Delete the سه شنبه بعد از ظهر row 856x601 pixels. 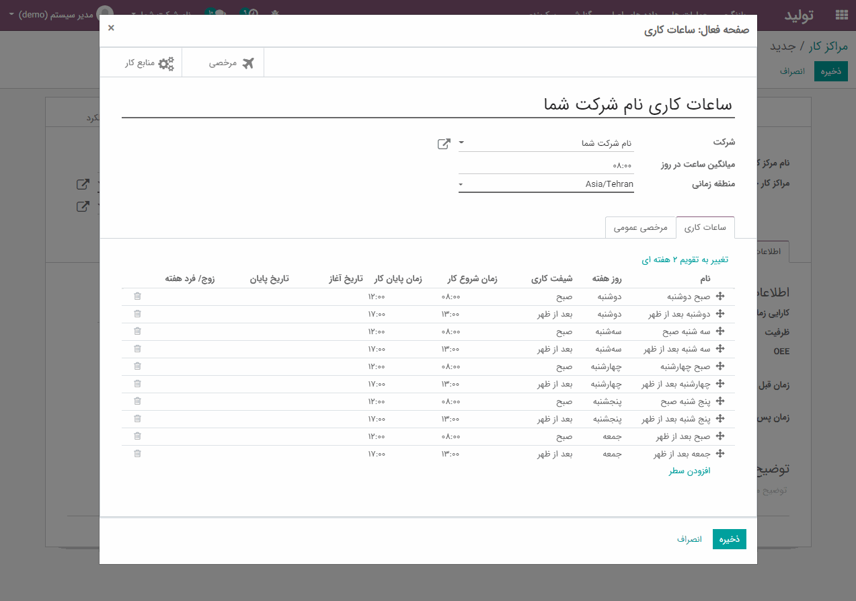click(x=137, y=349)
